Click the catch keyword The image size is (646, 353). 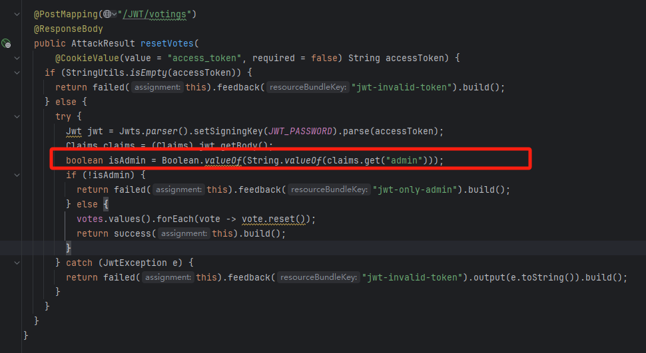(x=79, y=263)
